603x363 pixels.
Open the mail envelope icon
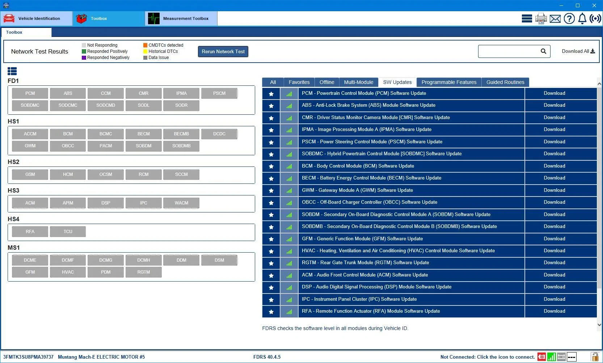(x=555, y=19)
